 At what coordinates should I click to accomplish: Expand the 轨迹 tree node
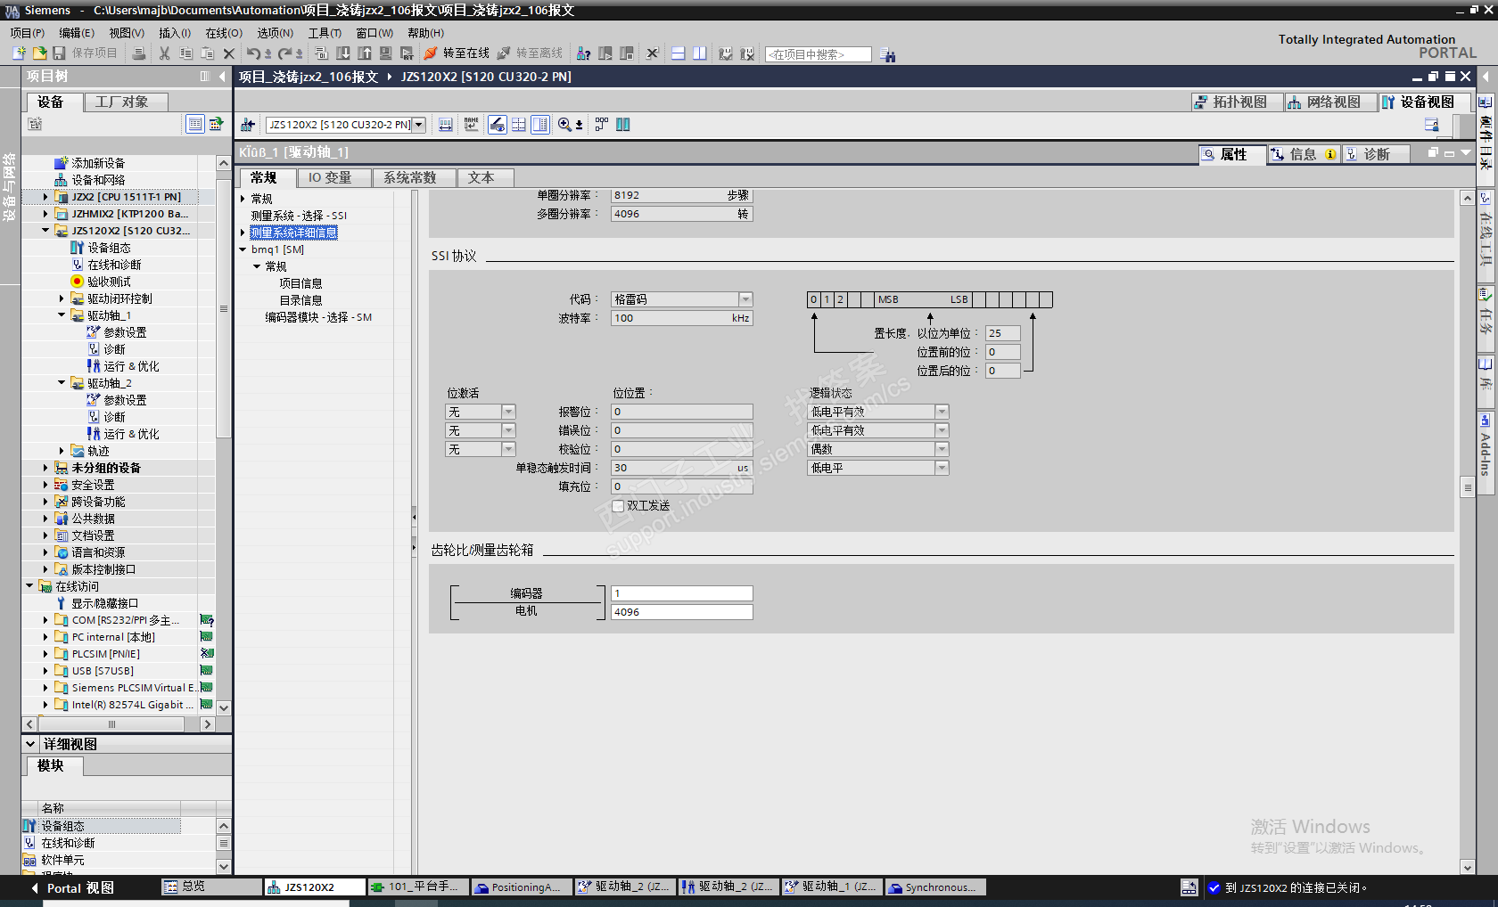pyautogui.click(x=62, y=451)
